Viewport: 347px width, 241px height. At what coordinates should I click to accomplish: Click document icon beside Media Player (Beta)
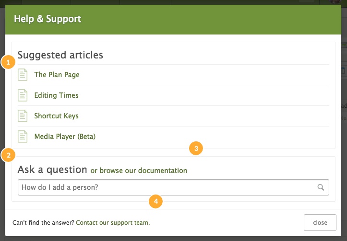click(x=23, y=136)
